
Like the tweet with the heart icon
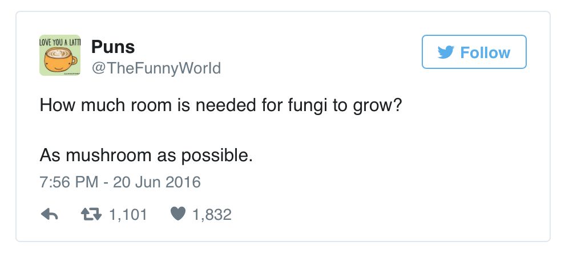tap(179, 215)
